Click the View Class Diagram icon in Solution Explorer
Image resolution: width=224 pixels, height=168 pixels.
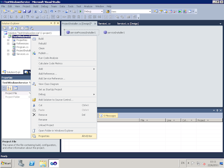(32, 28)
